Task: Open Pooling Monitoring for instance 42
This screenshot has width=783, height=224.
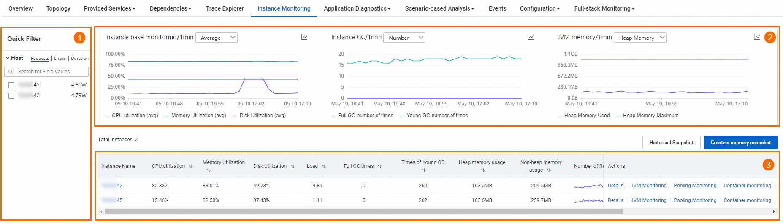Action: point(695,186)
